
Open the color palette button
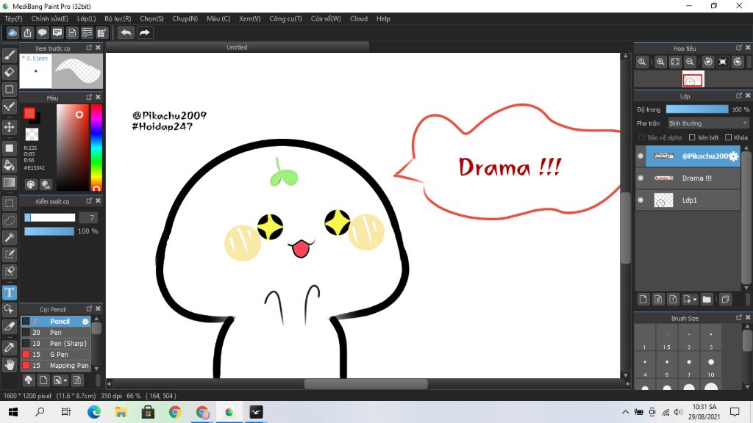coord(31,184)
